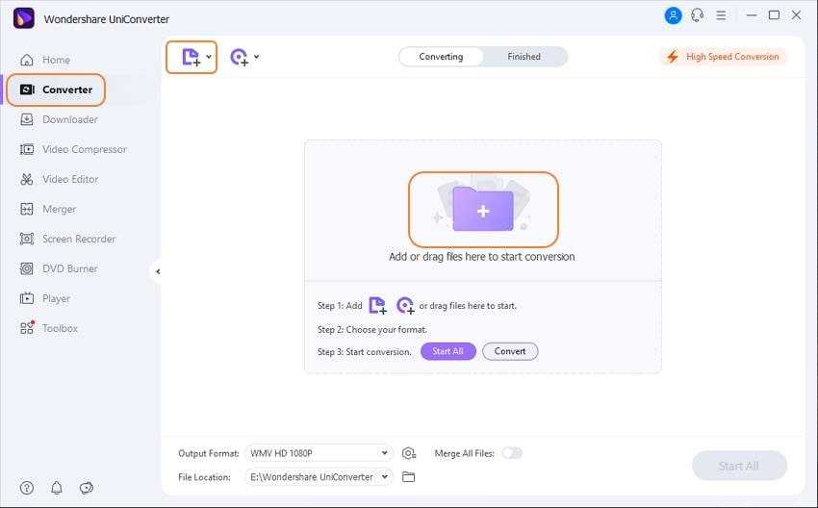The image size is (818, 508).
Task: Click the Add Files icon in toolbar
Action: (x=190, y=57)
